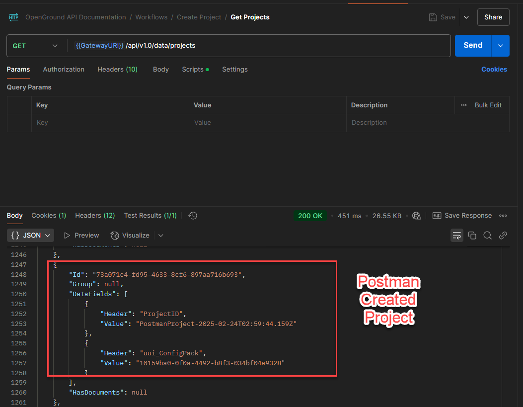Image resolution: width=523 pixels, height=407 pixels.
Task: Open the response Cookies (1) tab
Action: [x=49, y=216]
